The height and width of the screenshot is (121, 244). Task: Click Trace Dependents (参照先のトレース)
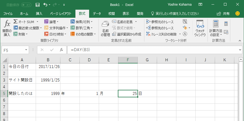[x=160, y=28]
